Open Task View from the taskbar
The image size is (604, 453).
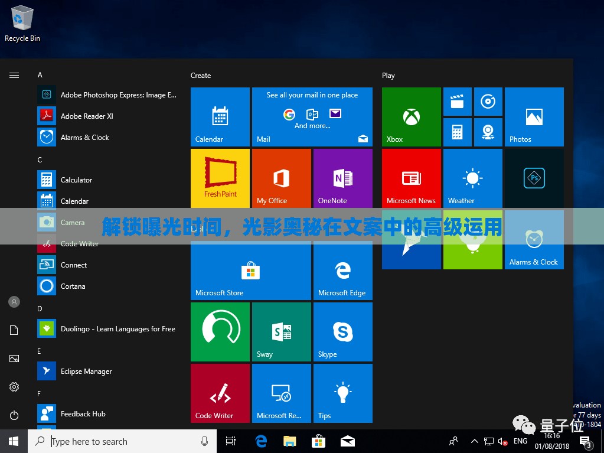coord(230,441)
